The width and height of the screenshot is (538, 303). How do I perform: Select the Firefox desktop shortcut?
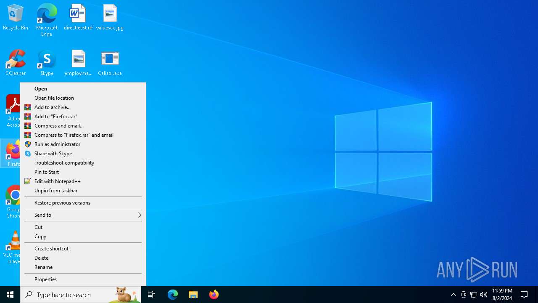tap(11, 153)
